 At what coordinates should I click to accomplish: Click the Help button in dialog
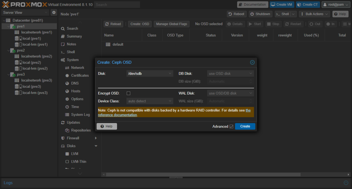(x=107, y=126)
